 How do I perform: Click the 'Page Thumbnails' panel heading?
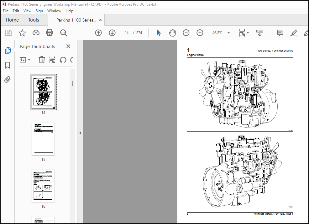tap(37, 47)
